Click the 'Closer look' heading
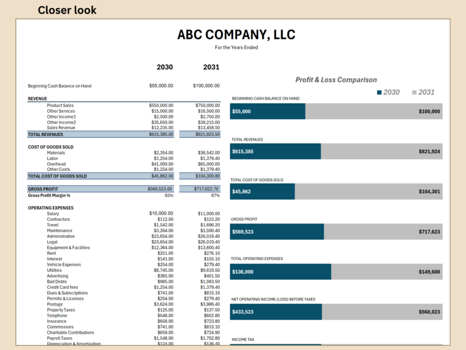Image resolution: width=466 pixels, height=350 pixels. click(67, 10)
